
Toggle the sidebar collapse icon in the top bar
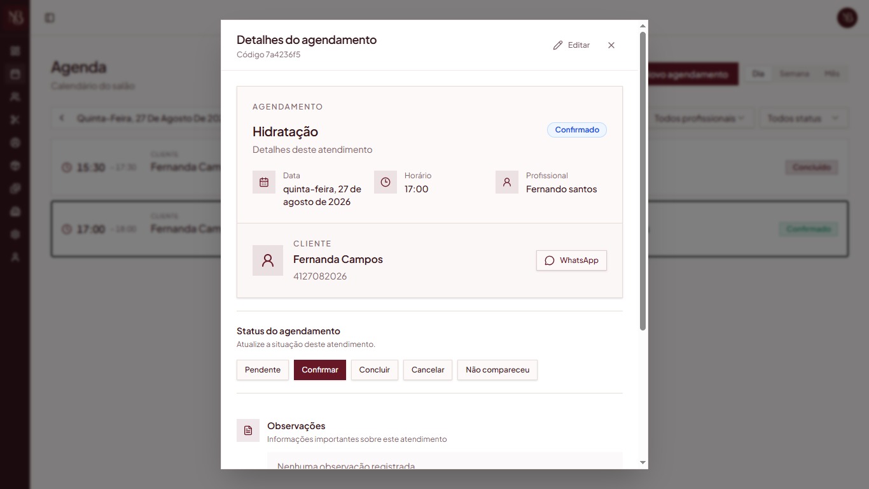tap(50, 18)
